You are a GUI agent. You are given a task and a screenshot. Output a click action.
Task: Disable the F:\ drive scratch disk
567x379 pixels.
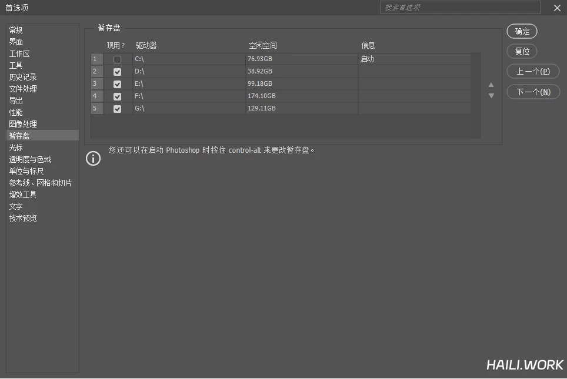(118, 96)
